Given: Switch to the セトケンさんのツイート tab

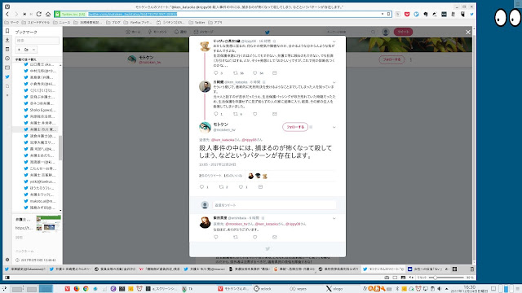Looking at the screenshot, I should tap(383, 269).
